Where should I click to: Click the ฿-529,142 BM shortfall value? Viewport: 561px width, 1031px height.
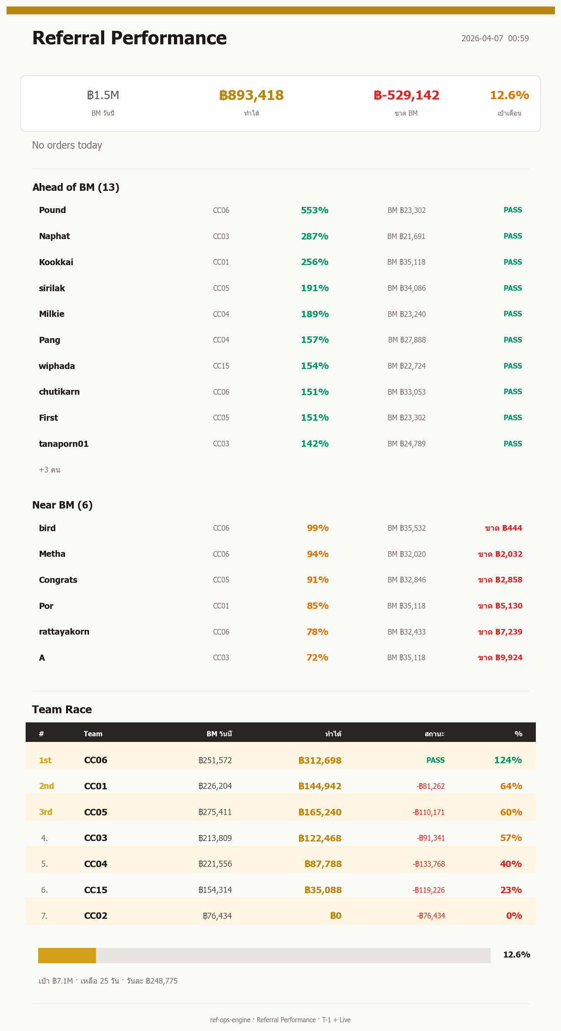(406, 95)
